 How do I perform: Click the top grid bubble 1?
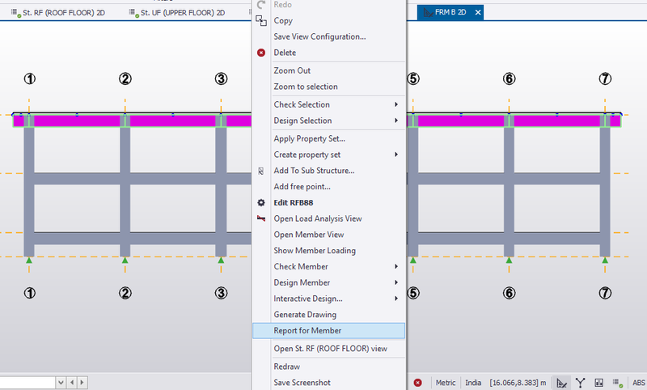coord(29,78)
